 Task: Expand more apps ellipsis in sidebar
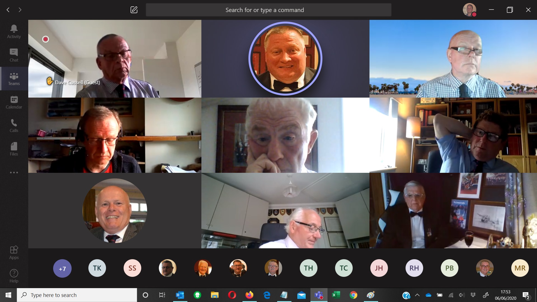click(x=14, y=173)
